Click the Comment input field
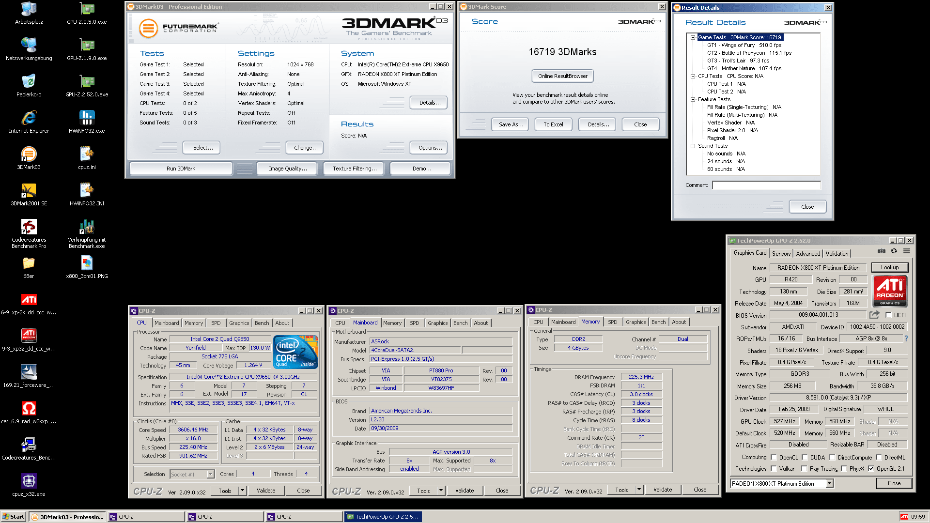The height and width of the screenshot is (523, 930). (x=766, y=185)
